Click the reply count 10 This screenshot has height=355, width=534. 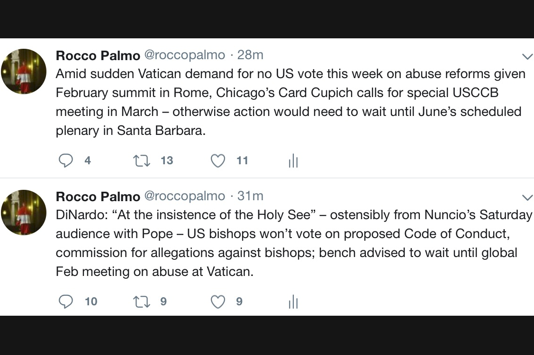91,302
